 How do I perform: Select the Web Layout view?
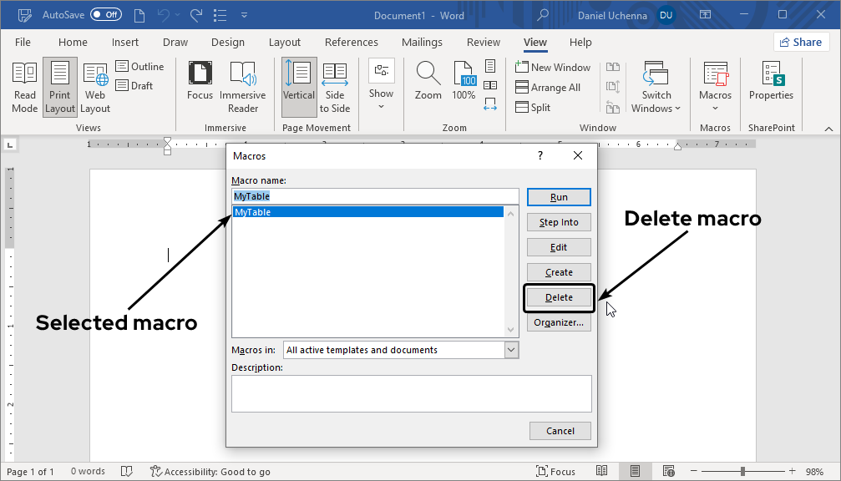94,86
